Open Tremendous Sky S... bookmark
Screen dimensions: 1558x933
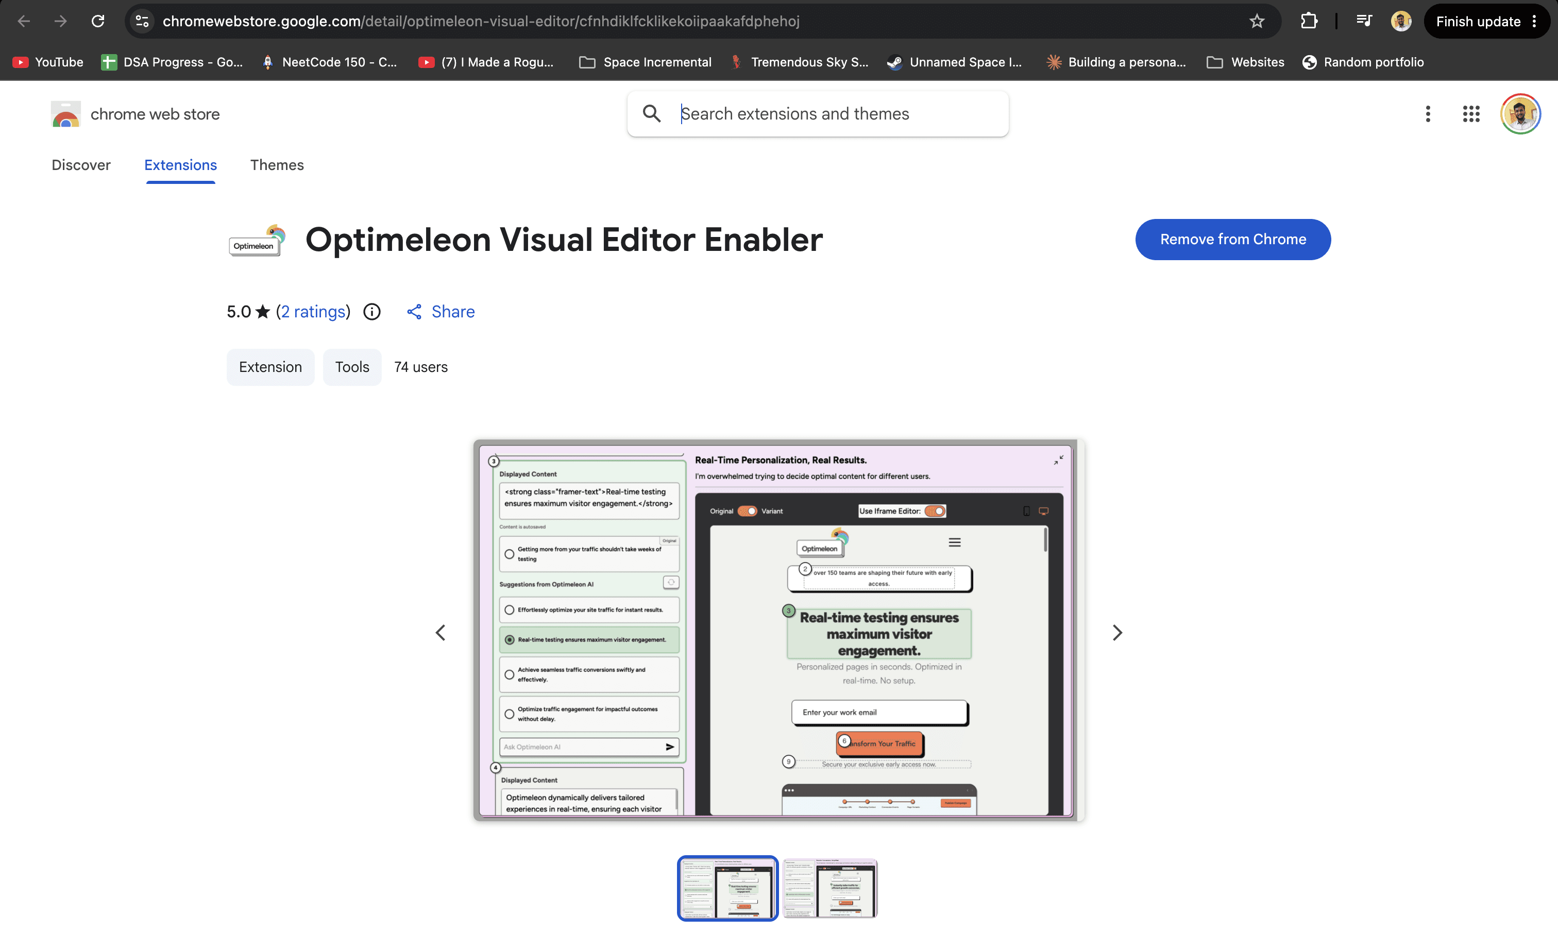tap(800, 62)
